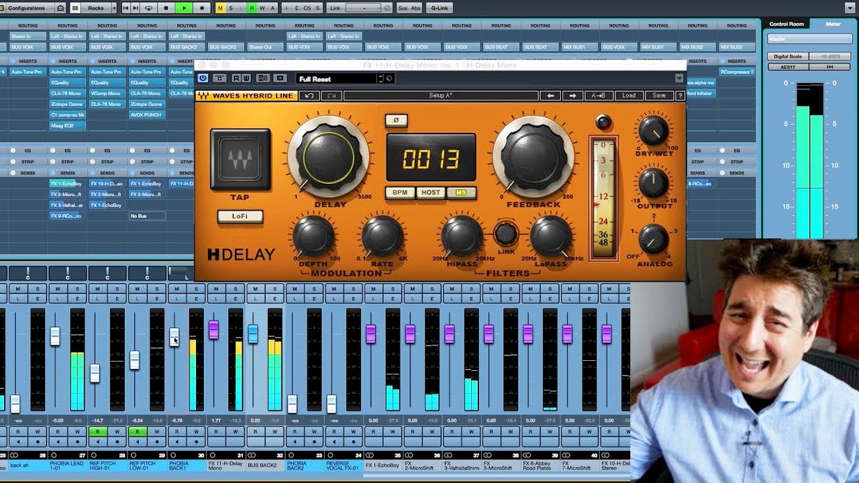Click the modulation DEPTH knob

click(x=313, y=236)
